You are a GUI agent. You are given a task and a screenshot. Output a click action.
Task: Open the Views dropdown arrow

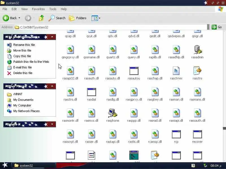(x=99, y=18)
